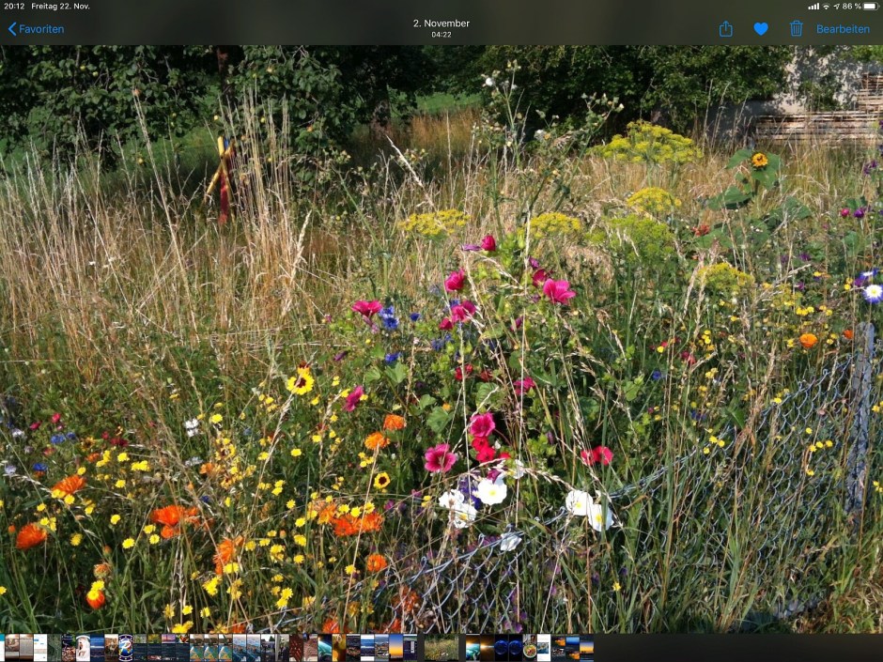Open the share sheet icon
The image size is (883, 662).
(x=725, y=29)
